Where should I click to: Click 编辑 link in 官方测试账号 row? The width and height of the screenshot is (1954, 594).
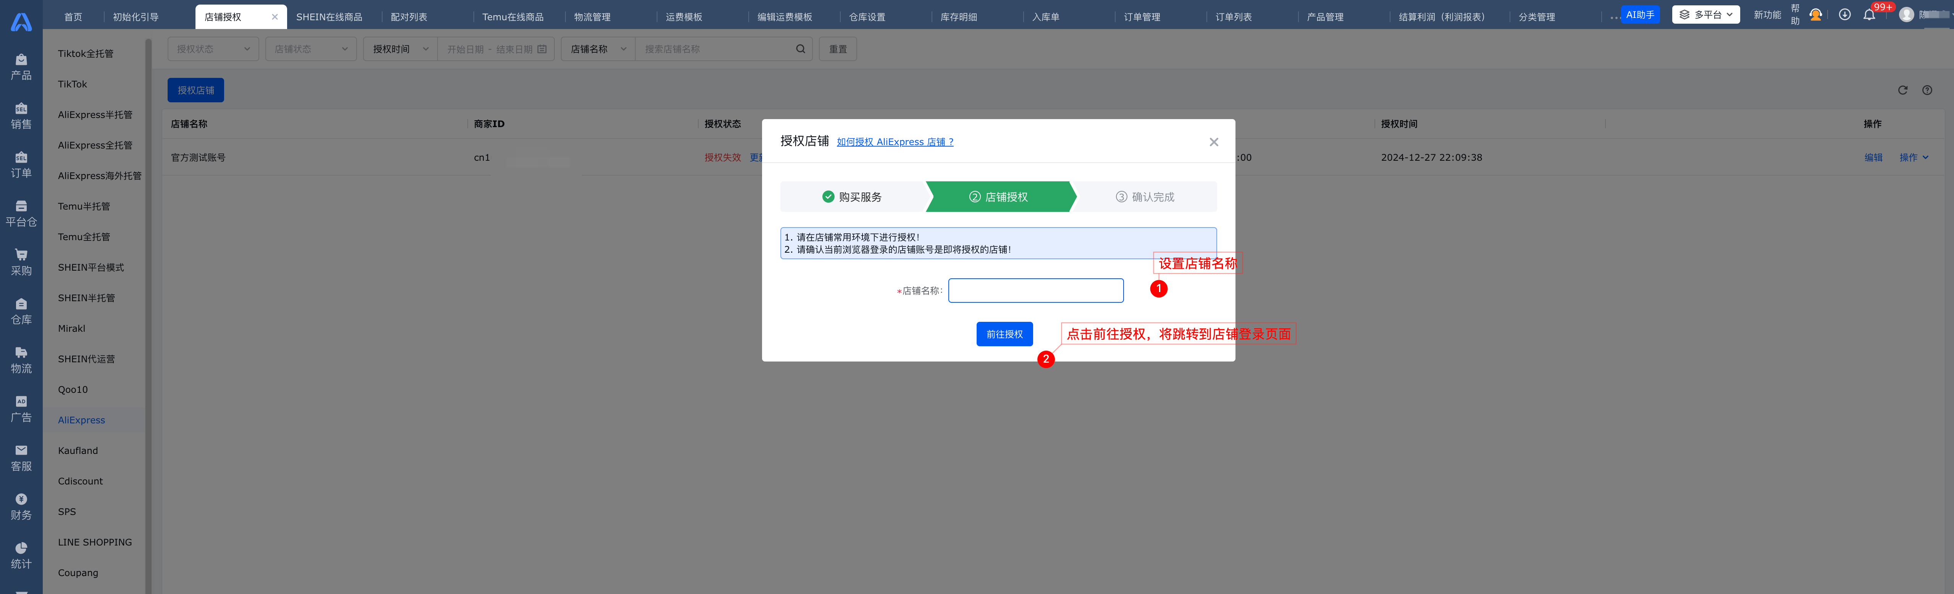coord(1873,158)
